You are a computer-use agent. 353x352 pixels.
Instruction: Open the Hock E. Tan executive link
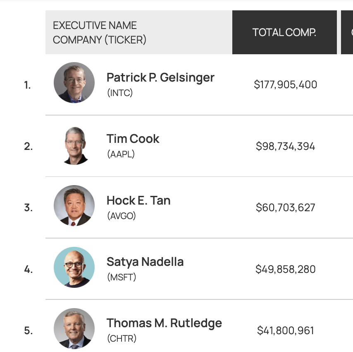[x=138, y=200]
